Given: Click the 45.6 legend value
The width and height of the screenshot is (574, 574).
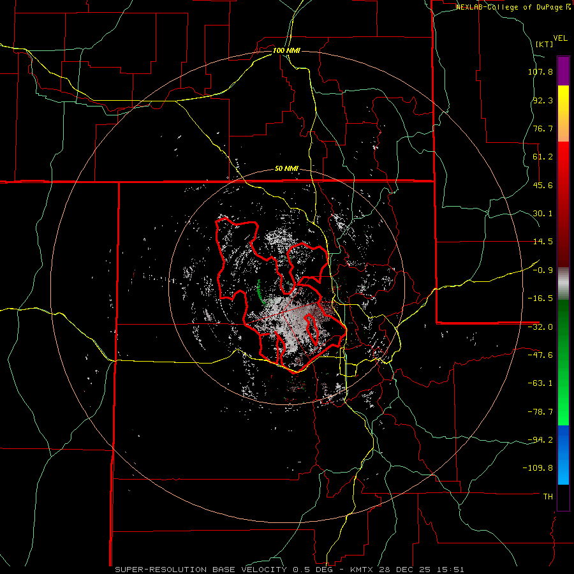Looking at the screenshot, I should coord(543,185).
